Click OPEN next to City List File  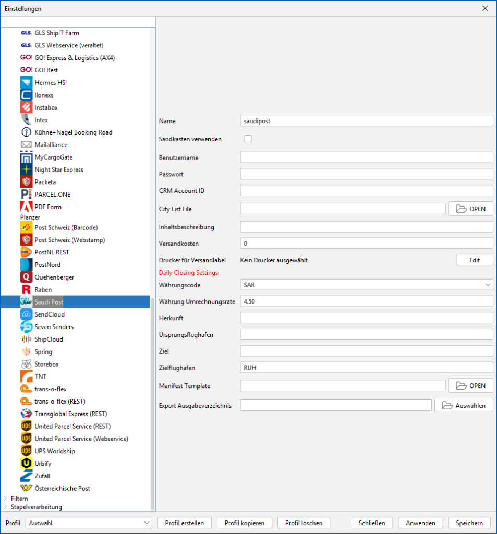click(x=470, y=209)
